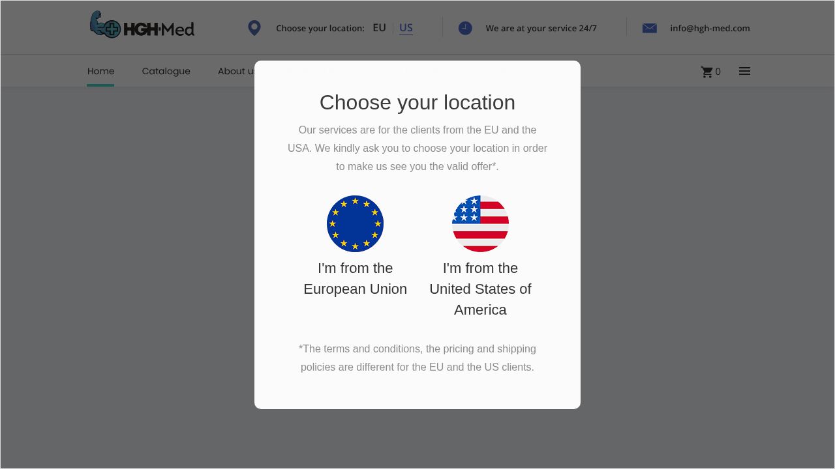
Task: Select the European Union flag icon
Action: pyautogui.click(x=355, y=223)
